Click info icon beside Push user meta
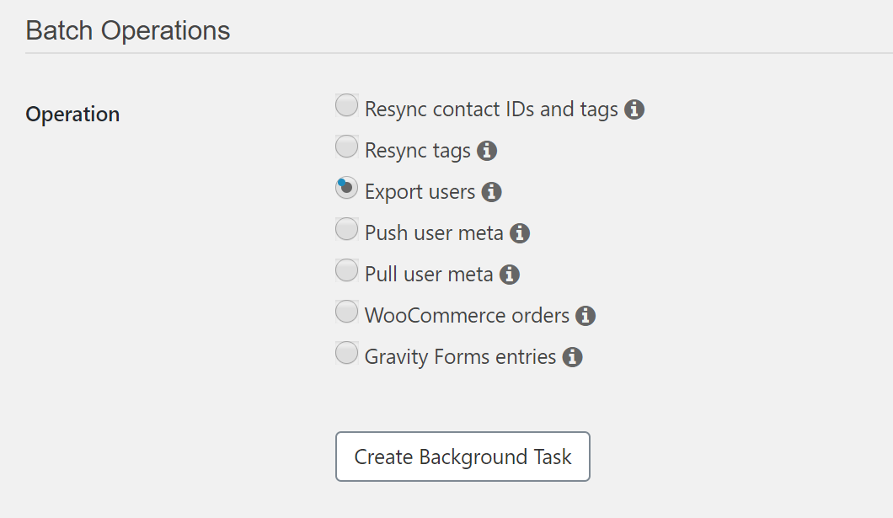The width and height of the screenshot is (893, 518). point(520,233)
